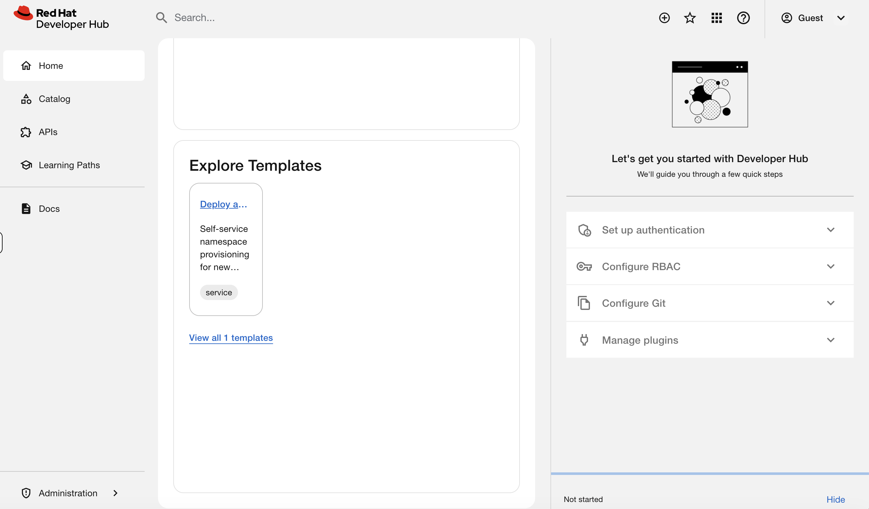This screenshot has width=869, height=509.
Task: Open starred items star icon
Action: click(x=690, y=18)
